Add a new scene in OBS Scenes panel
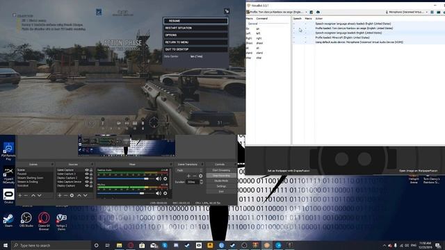This screenshot has height=250, width=445. tap(20, 196)
